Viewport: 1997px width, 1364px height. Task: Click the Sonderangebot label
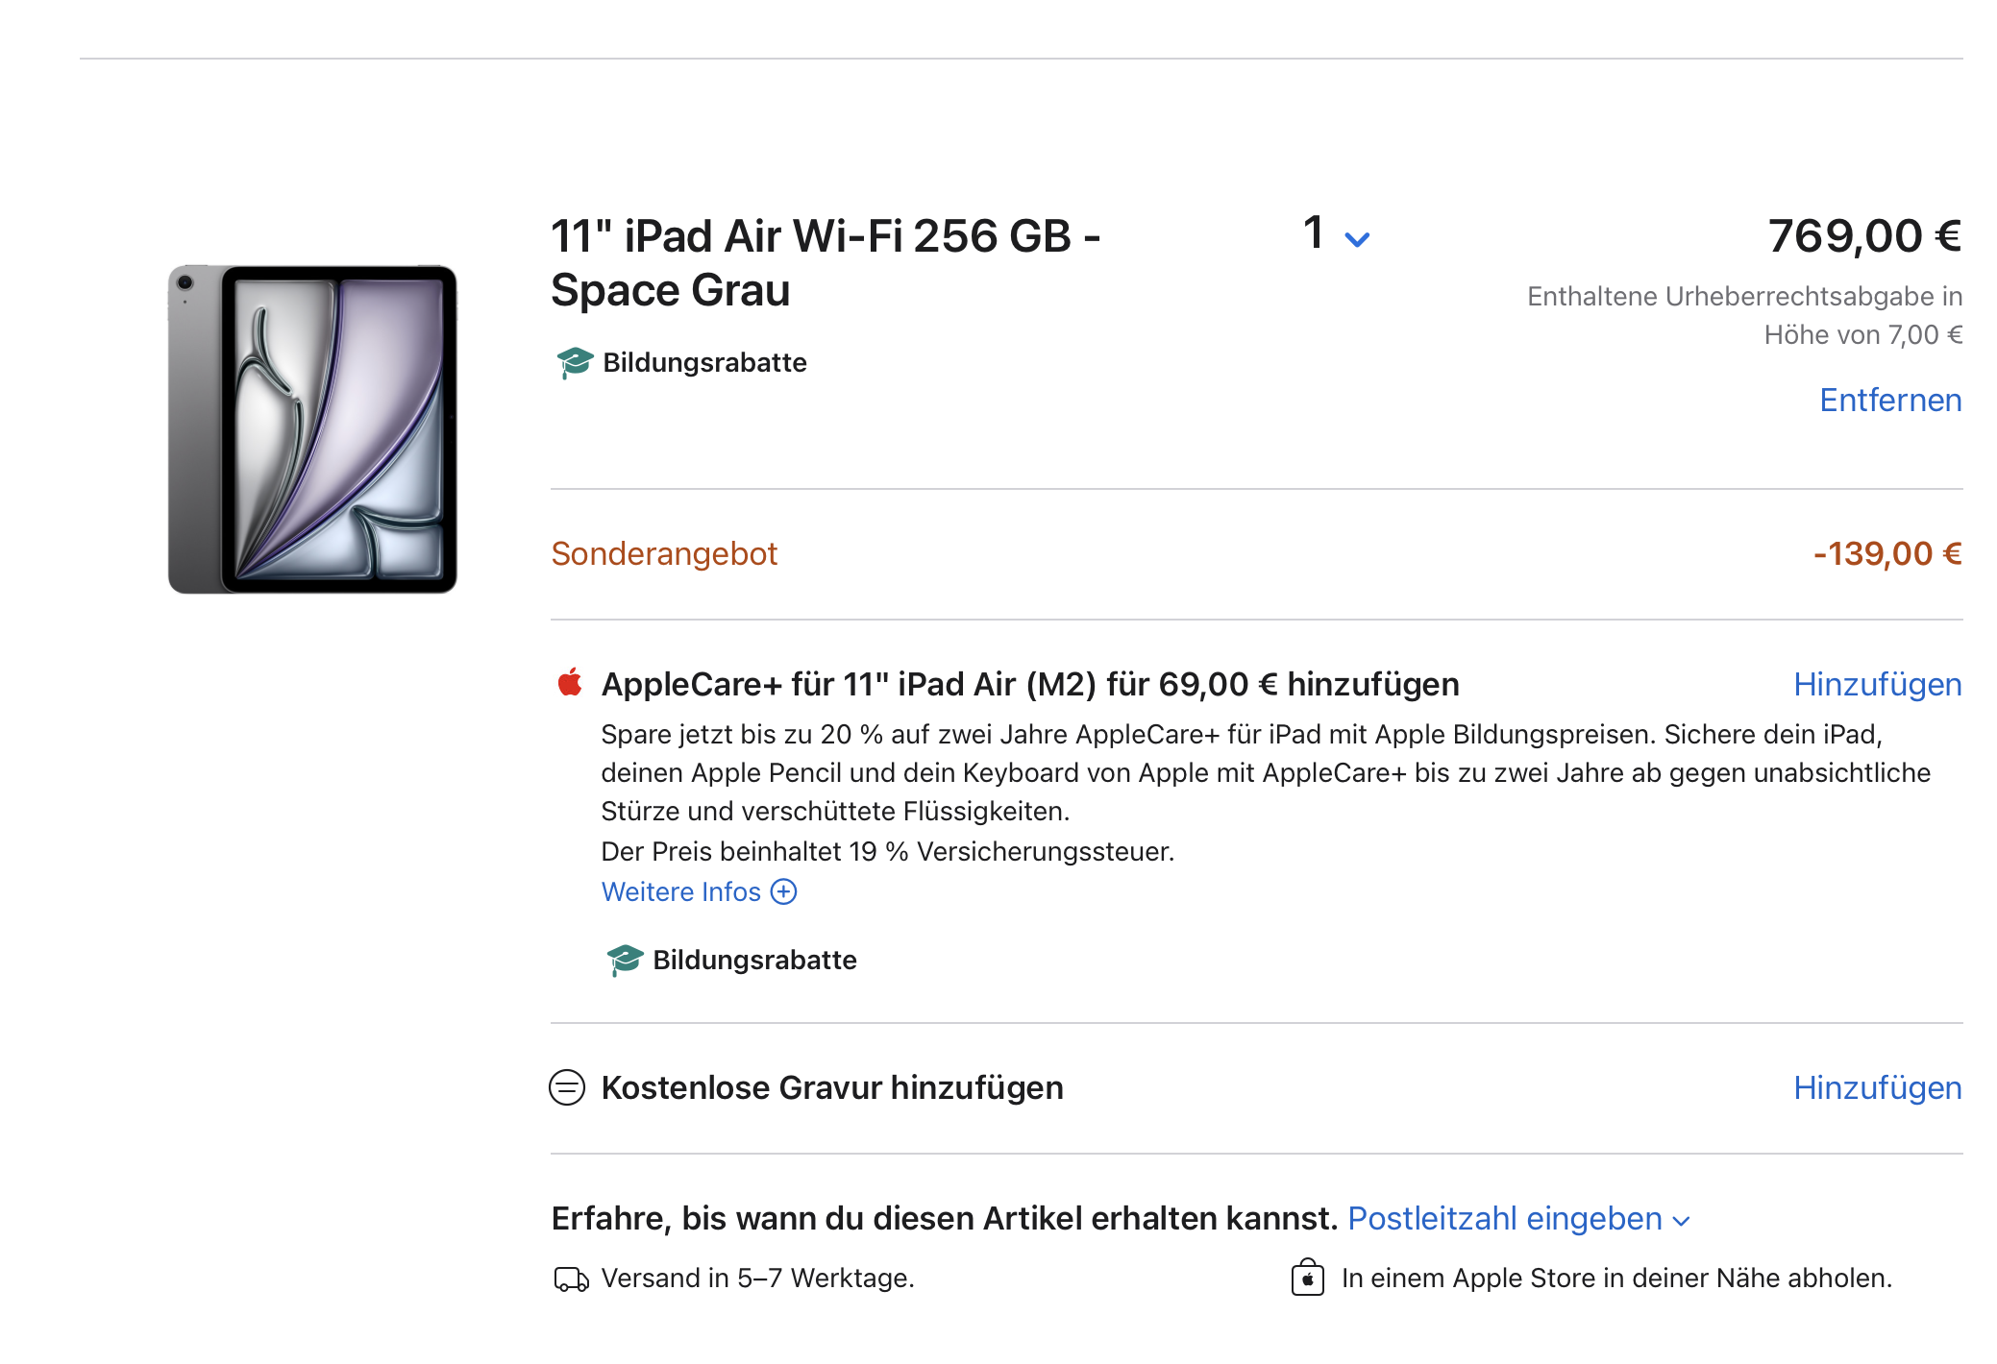pyautogui.click(x=664, y=554)
